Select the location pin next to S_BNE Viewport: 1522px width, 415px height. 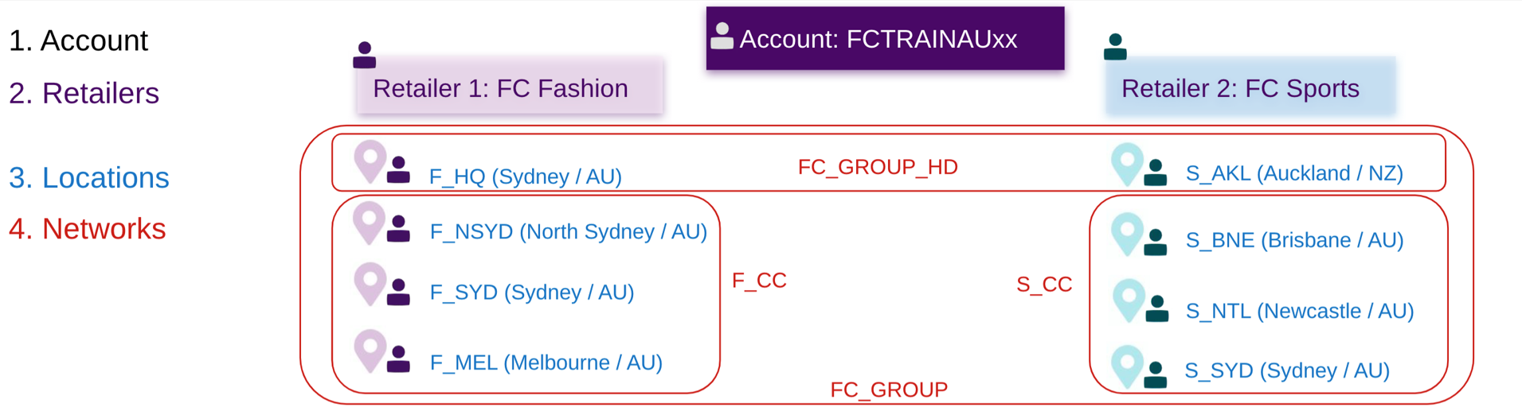pyautogui.click(x=1127, y=233)
